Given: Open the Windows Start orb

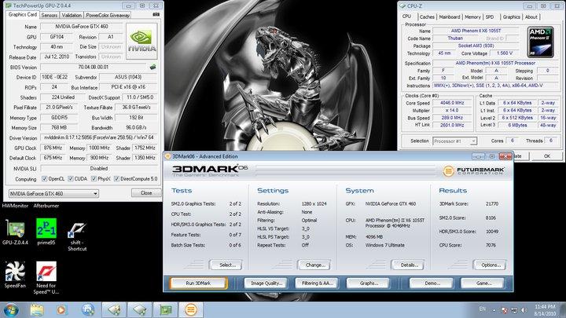Looking at the screenshot, I should pos(11,309).
